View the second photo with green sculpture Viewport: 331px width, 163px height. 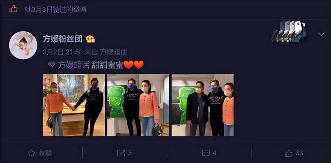(138, 105)
